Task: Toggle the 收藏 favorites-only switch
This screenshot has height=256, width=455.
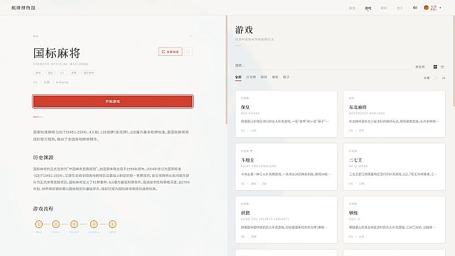Action: point(435,78)
